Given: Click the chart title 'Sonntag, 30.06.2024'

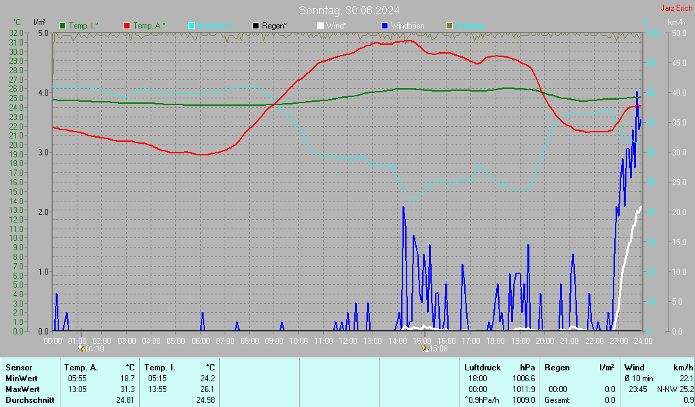Looking at the screenshot, I should 349,10.
